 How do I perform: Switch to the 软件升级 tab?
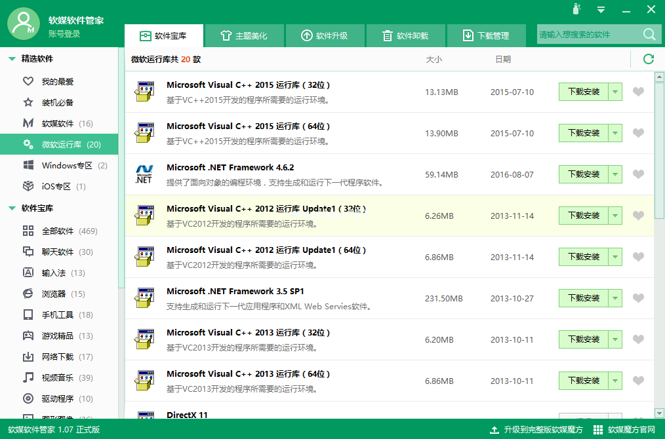click(x=325, y=35)
